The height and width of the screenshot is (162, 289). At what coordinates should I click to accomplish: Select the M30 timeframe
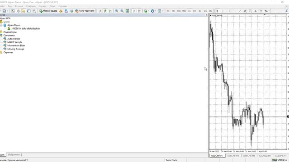pyautogui.click(x=184, y=11)
